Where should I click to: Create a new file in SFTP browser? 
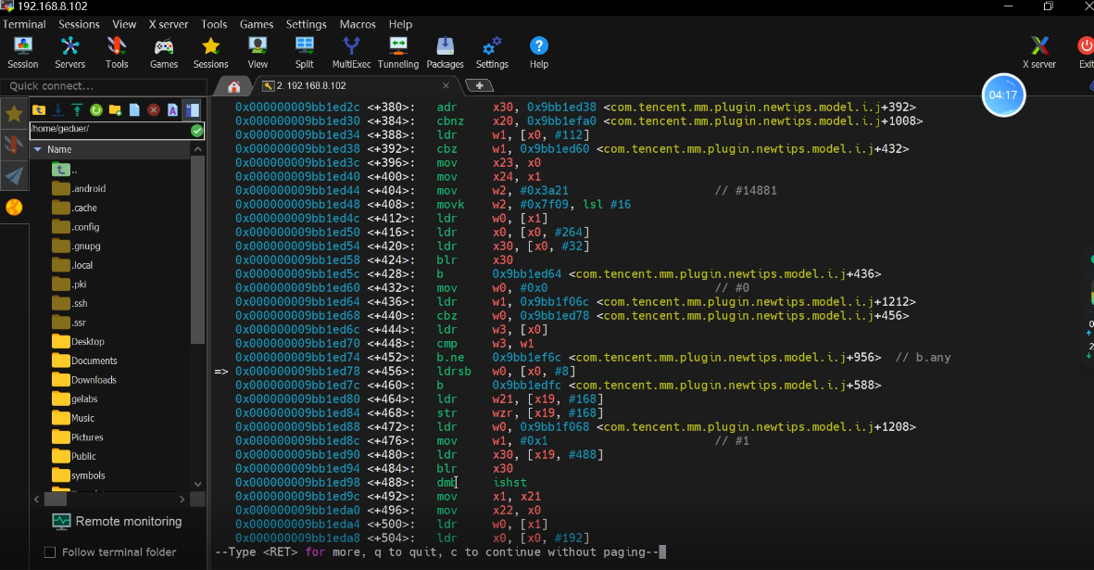click(x=134, y=110)
